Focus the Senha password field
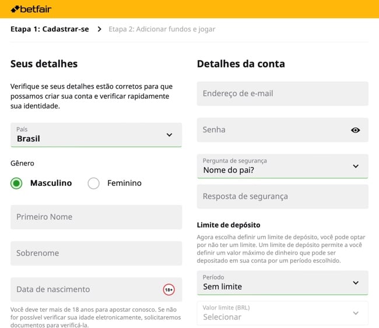This screenshot has height=328, width=379. (x=283, y=130)
